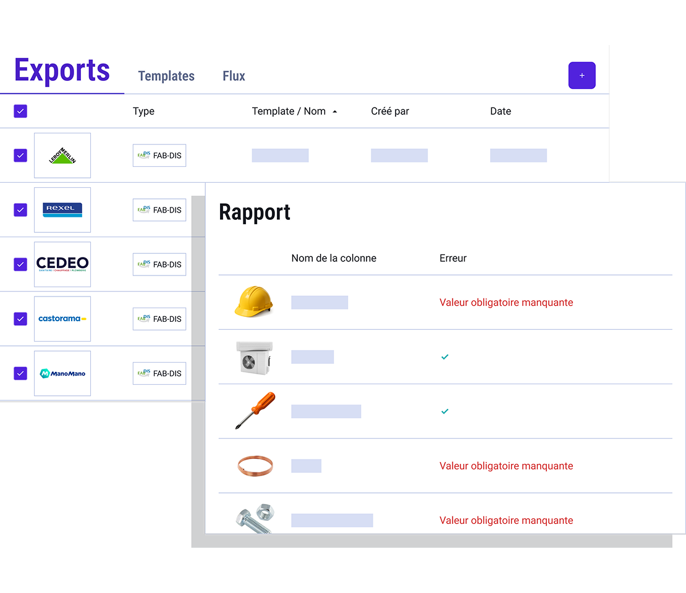Toggle the select-all checkbox in the header
686x593 pixels.
click(20, 111)
